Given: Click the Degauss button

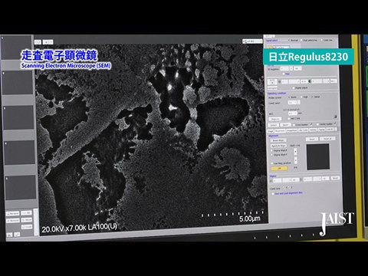Looking at the screenshot, I should click(275, 119).
